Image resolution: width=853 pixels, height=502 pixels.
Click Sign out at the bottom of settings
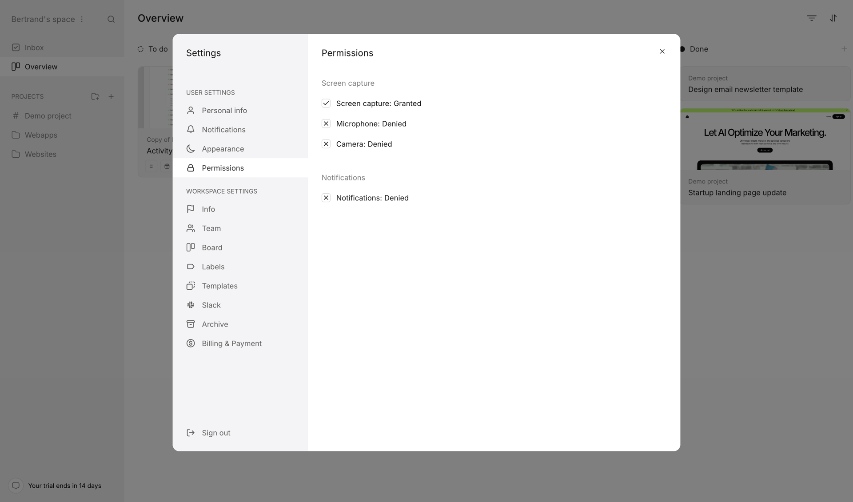pyautogui.click(x=216, y=432)
